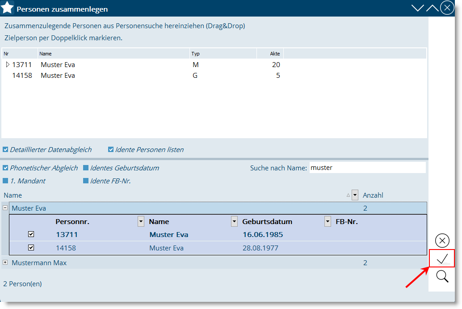
Task: Click Typ value M
Action: point(196,64)
